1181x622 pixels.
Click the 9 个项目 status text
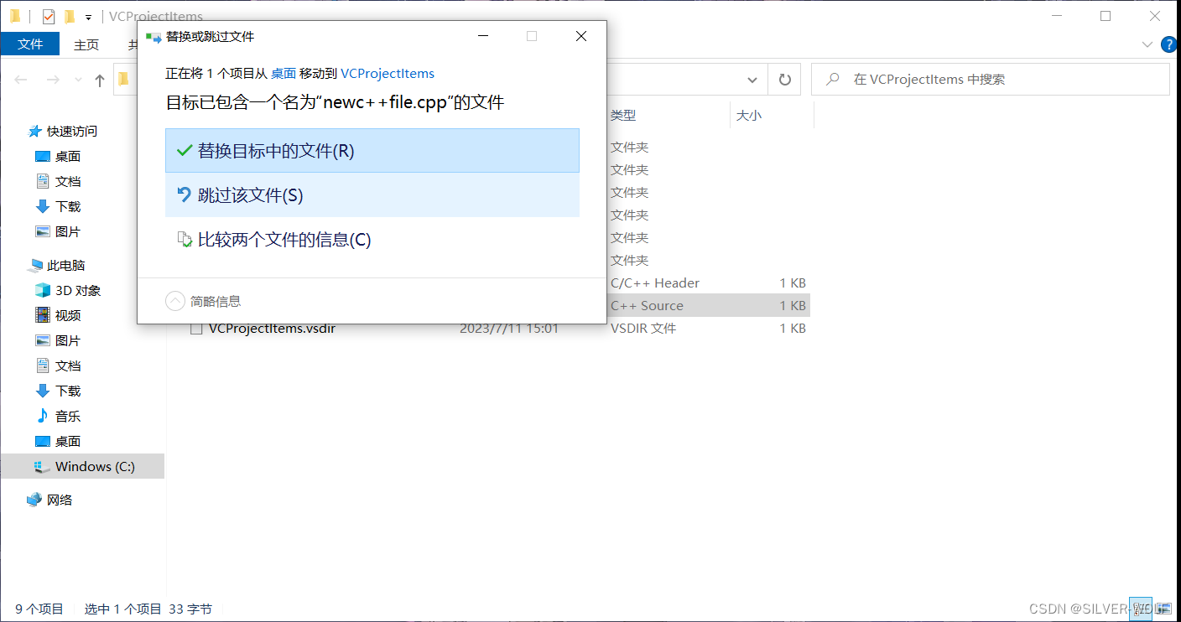pyautogui.click(x=39, y=609)
